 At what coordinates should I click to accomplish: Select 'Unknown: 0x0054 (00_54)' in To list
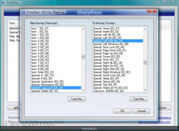118,91
